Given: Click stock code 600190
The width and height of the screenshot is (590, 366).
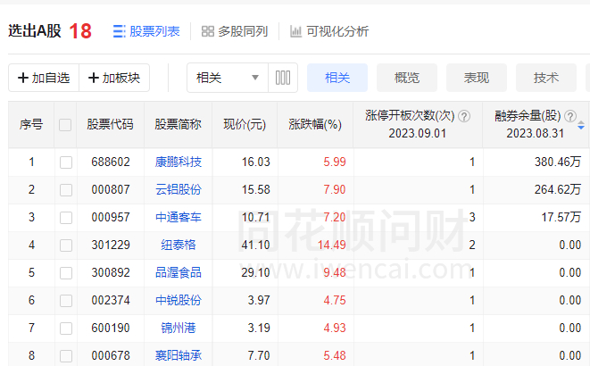Looking at the screenshot, I should click(x=111, y=328).
